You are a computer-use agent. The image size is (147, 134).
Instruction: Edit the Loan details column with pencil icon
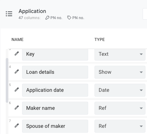point(17,72)
